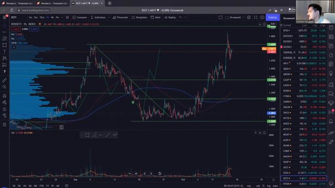The image size is (335, 188).
Task: Create an Alert from toolbar
Action: 155,17
